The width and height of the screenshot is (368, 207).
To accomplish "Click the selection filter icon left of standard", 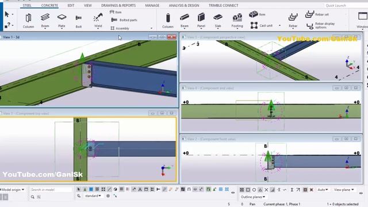I will 79,195.
